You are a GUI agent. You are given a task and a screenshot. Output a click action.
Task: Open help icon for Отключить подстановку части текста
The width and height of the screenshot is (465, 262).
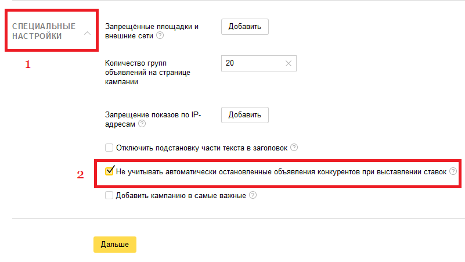294,147
